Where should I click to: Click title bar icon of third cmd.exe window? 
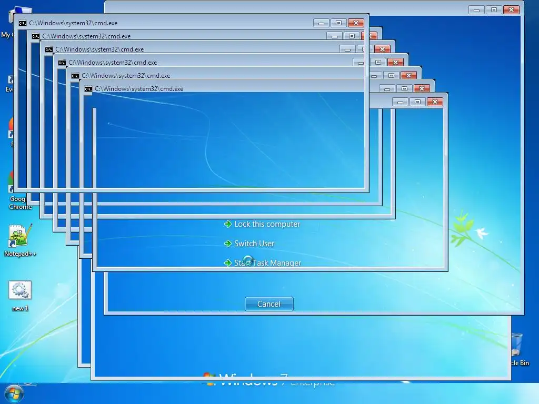[49, 49]
